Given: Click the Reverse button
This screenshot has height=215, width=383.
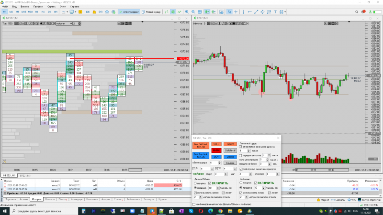Looking at the screenshot, I should (230, 163).
